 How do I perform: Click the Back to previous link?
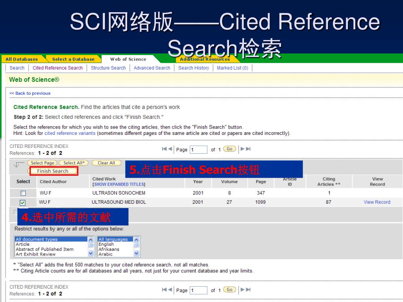click(30, 93)
